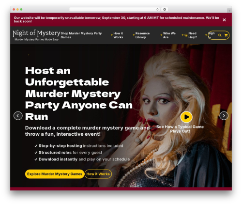The height and width of the screenshot is (205, 242).
Task: Play the typical game video
Action: tap(186, 117)
